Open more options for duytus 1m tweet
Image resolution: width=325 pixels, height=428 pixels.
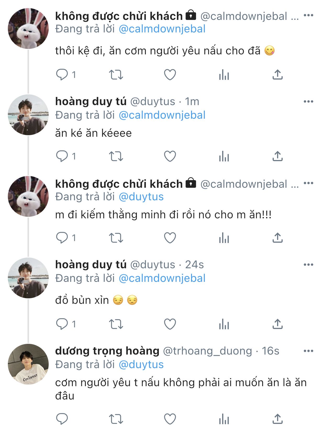click(x=308, y=101)
